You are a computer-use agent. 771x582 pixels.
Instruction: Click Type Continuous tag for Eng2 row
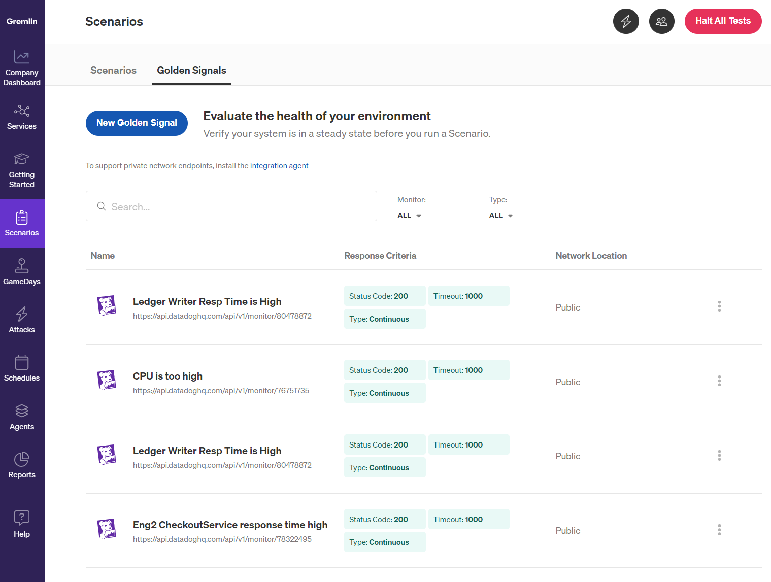point(385,542)
